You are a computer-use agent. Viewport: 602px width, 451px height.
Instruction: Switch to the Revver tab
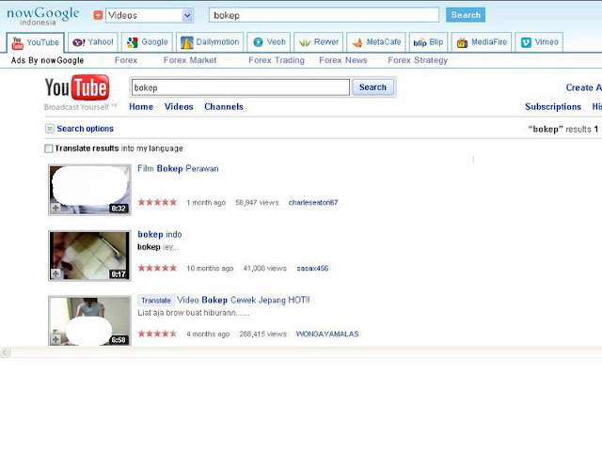pos(319,42)
